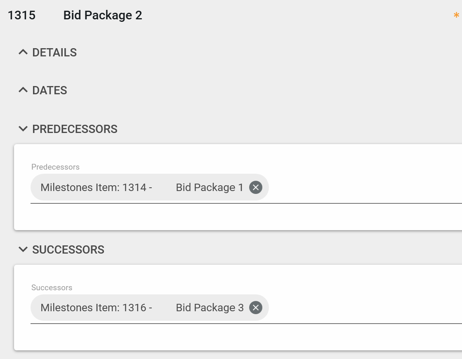Viewport: 462px width, 359px height.
Task: Click the DATES section heading
Action: click(49, 91)
